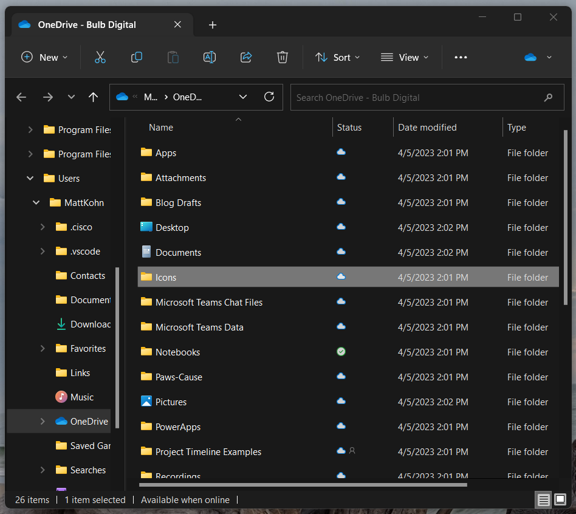
Task: Open the View dropdown
Action: pos(405,57)
